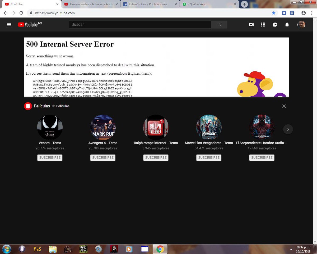Open the notifications bell

pyautogui.click(x=287, y=25)
